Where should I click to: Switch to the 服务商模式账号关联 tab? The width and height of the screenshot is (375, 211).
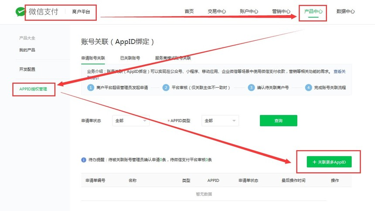[x=173, y=58]
